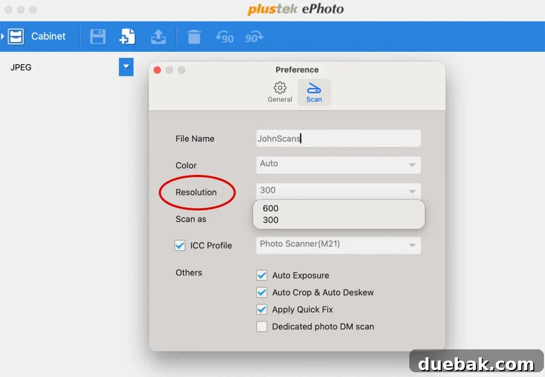
Task: Expand the Cabinet arrow at toolbar left
Action: point(3,37)
